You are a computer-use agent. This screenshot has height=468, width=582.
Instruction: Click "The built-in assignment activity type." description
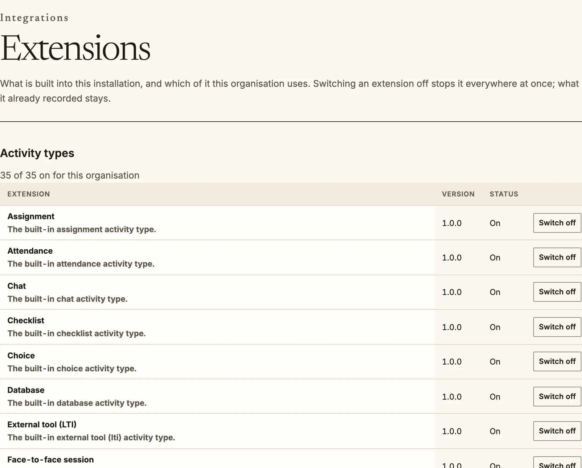point(82,229)
